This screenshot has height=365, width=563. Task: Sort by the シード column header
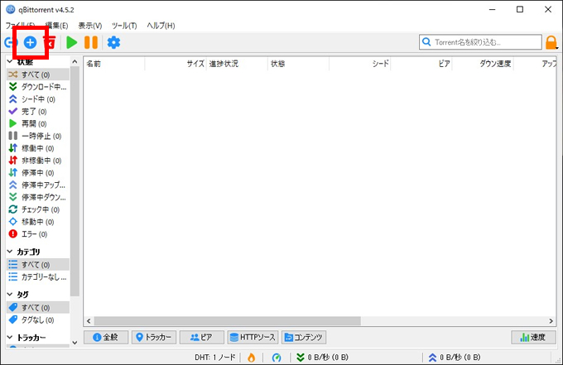point(360,64)
